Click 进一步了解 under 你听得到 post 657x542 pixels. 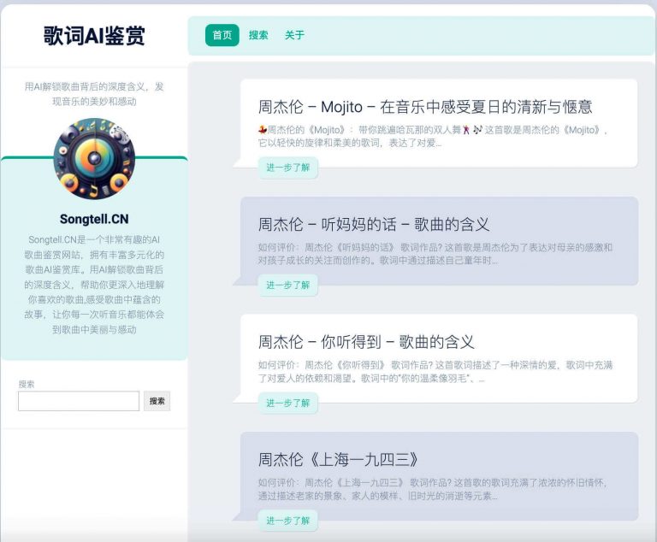click(x=287, y=403)
